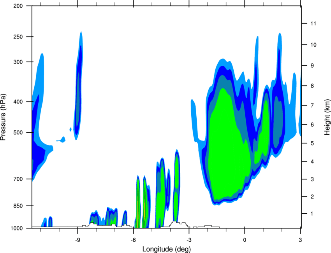Viewport: 331px width, 253px height.
Task: Click the green column above terrain near -3.7 longitude
Action: (x=176, y=186)
